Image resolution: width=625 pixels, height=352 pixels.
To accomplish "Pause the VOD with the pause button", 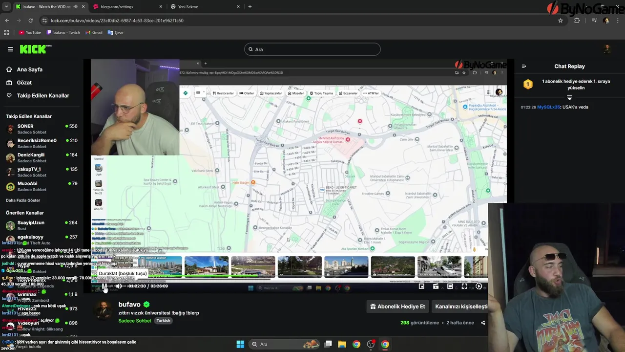I will point(104,286).
